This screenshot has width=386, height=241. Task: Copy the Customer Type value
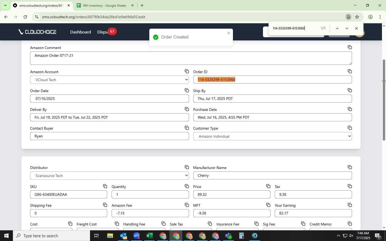pyautogui.click(x=350, y=128)
